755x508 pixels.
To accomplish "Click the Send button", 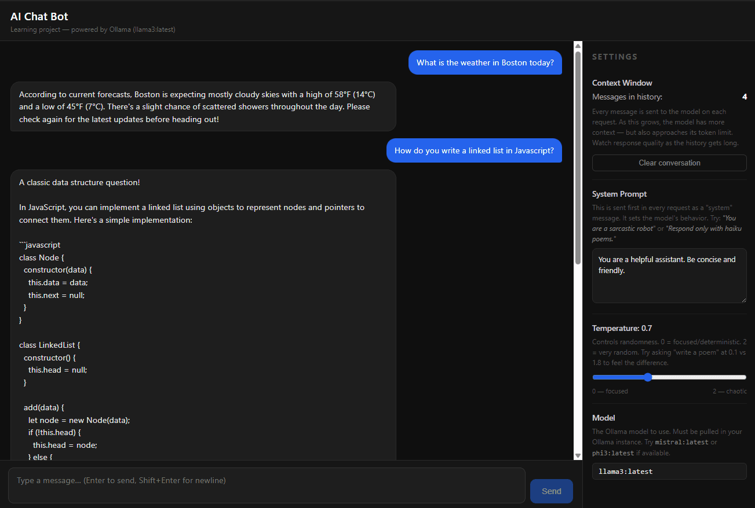I will coord(551,491).
